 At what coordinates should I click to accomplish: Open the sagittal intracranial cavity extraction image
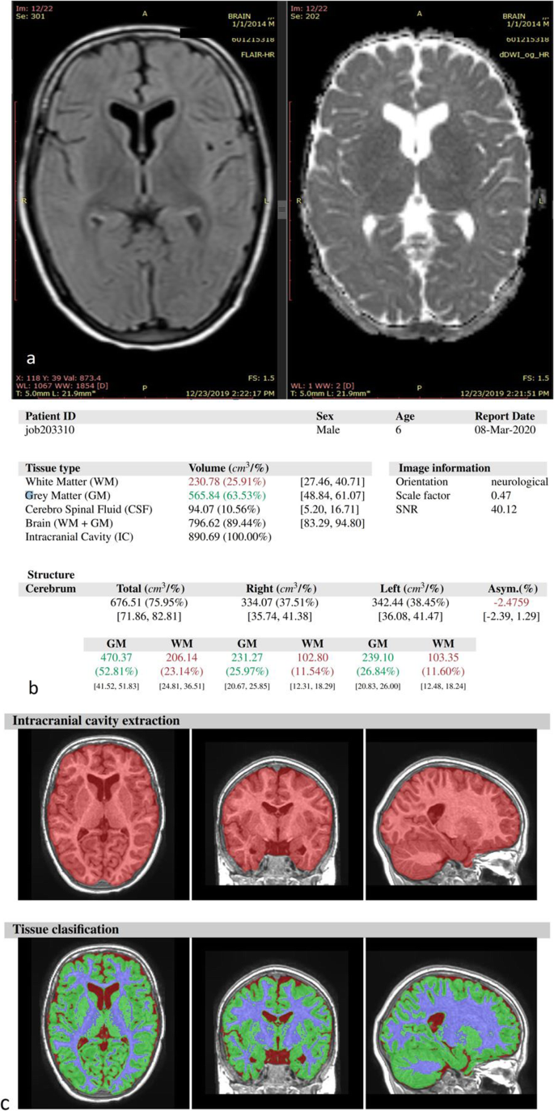tap(450, 815)
